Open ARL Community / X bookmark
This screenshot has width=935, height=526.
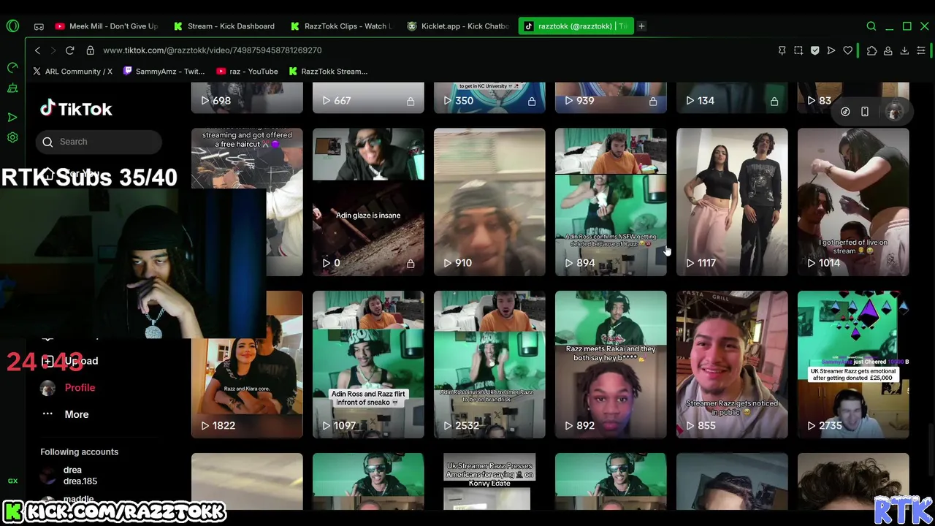72,72
